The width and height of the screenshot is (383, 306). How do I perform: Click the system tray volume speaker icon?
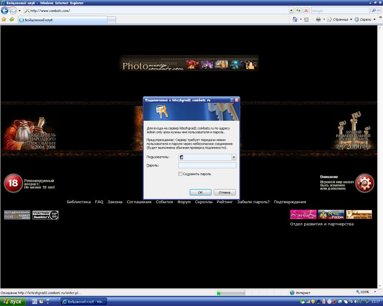357,302
